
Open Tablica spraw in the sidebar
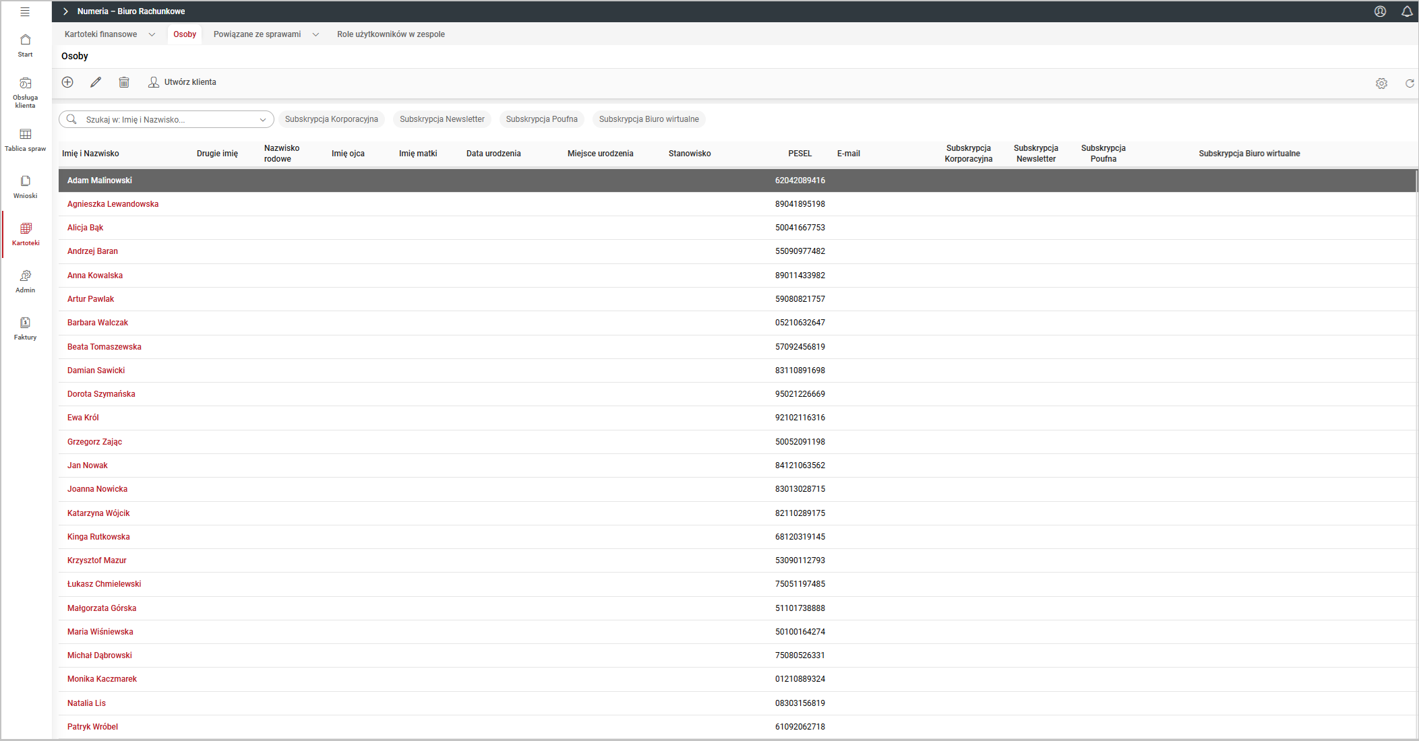point(26,139)
